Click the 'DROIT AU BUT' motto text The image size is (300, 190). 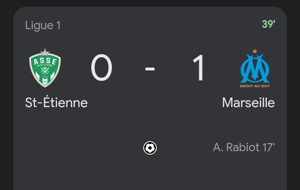pos(255,86)
